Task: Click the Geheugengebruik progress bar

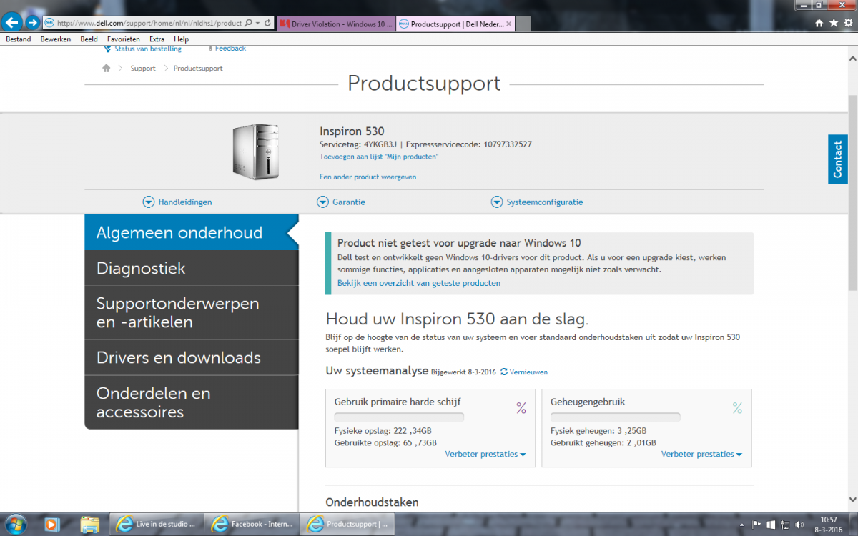Action: tap(615, 417)
